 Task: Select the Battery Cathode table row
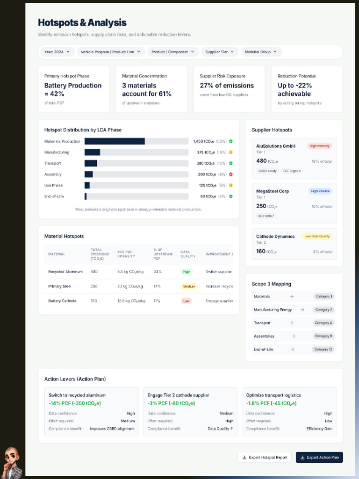138,301
